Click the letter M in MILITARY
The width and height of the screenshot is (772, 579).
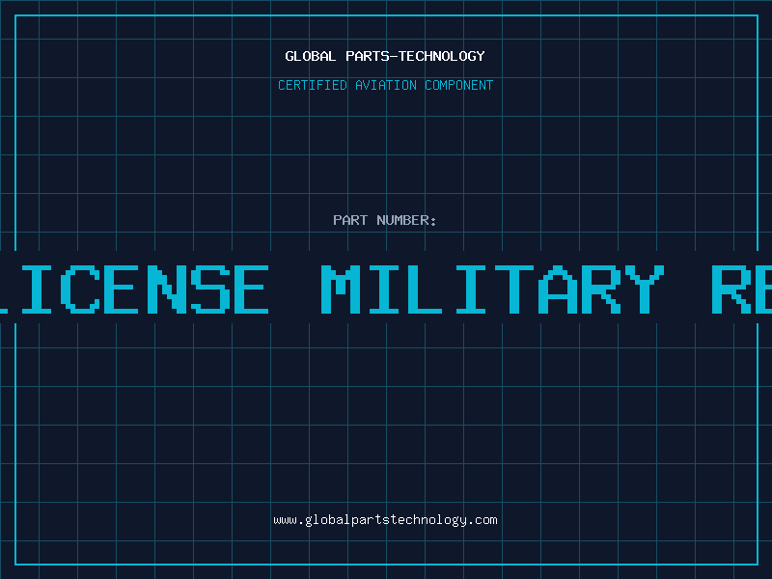pos(341,289)
